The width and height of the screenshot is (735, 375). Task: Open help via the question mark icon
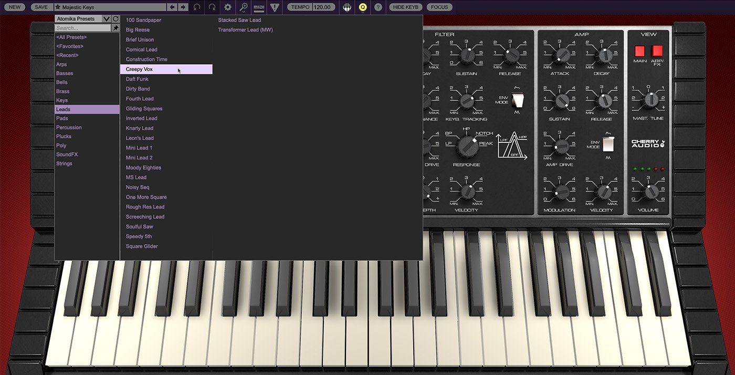pyautogui.click(x=379, y=7)
